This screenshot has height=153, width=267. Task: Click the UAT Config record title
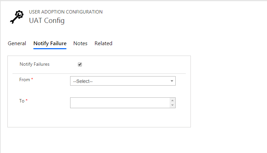(x=47, y=21)
